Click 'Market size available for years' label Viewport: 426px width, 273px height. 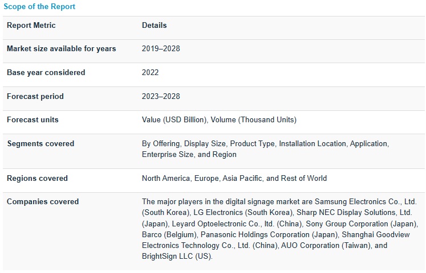click(x=62, y=49)
